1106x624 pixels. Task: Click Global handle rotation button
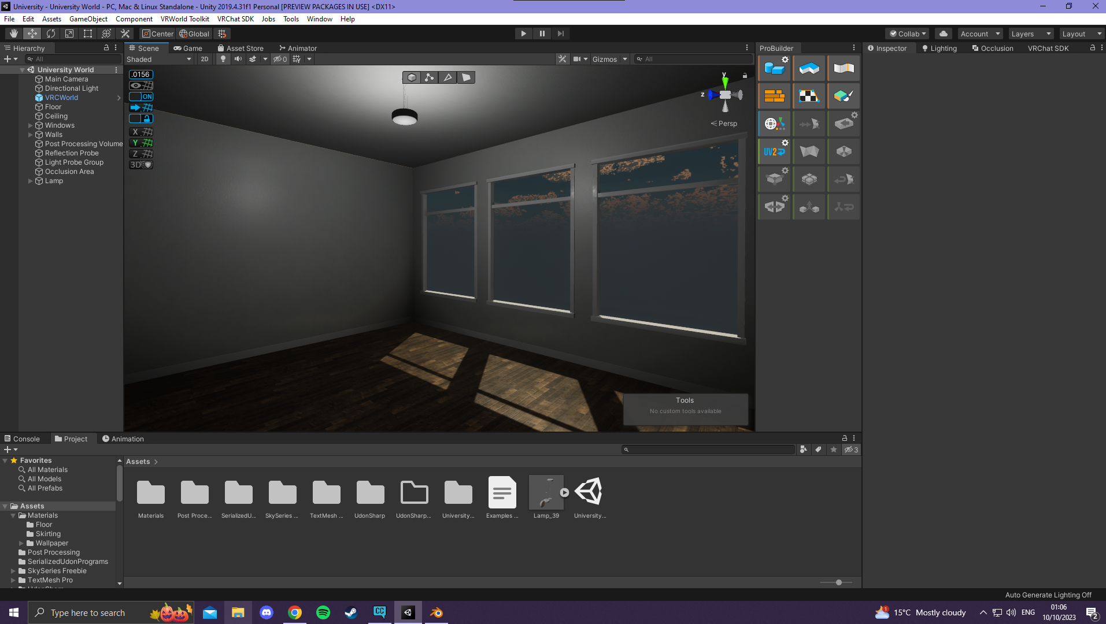coord(194,34)
